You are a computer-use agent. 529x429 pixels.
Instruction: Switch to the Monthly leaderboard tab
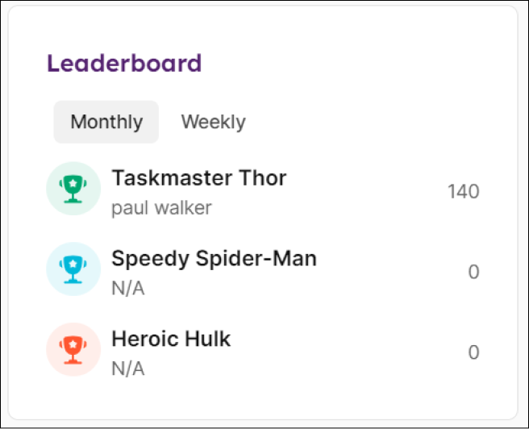tap(106, 122)
